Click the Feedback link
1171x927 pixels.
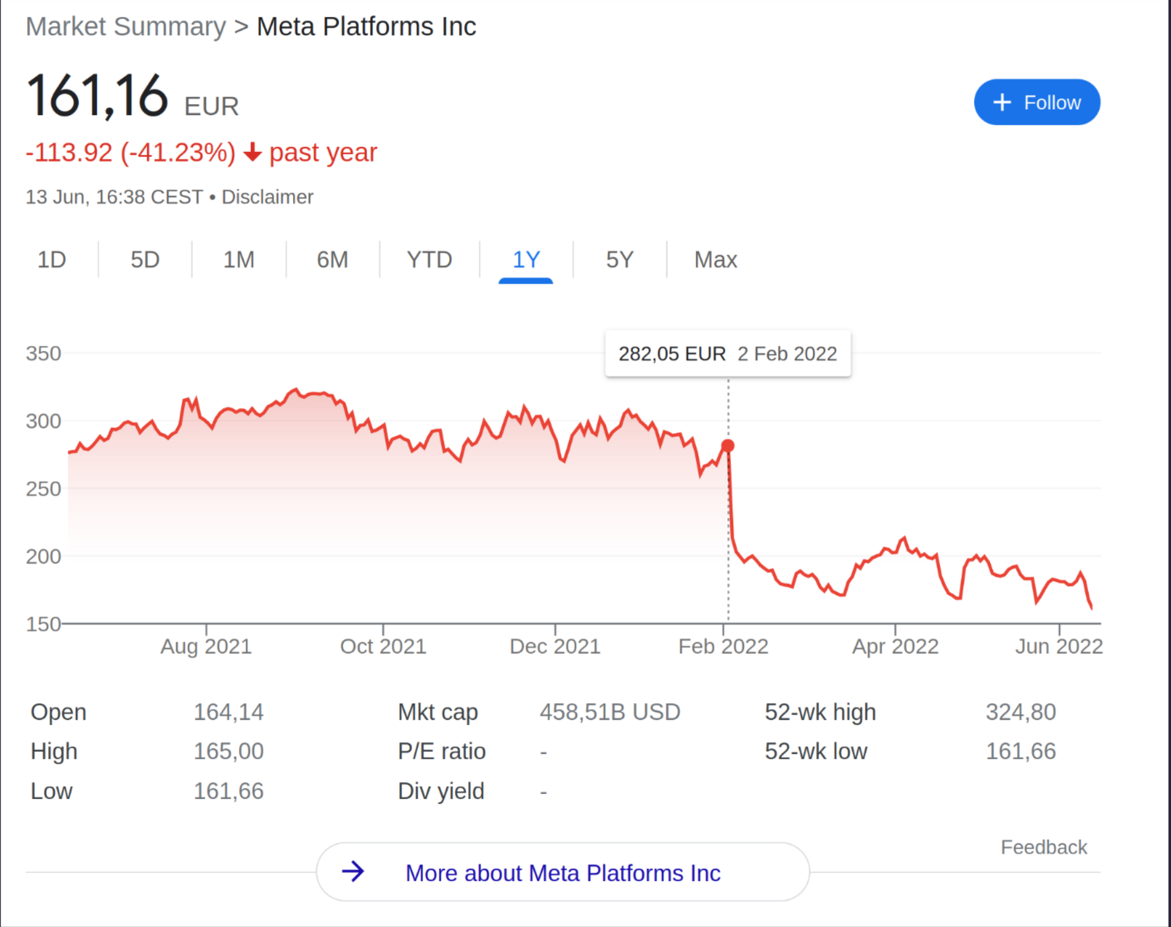(1043, 847)
